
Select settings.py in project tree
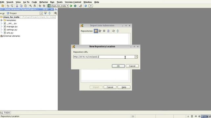tap(12, 30)
